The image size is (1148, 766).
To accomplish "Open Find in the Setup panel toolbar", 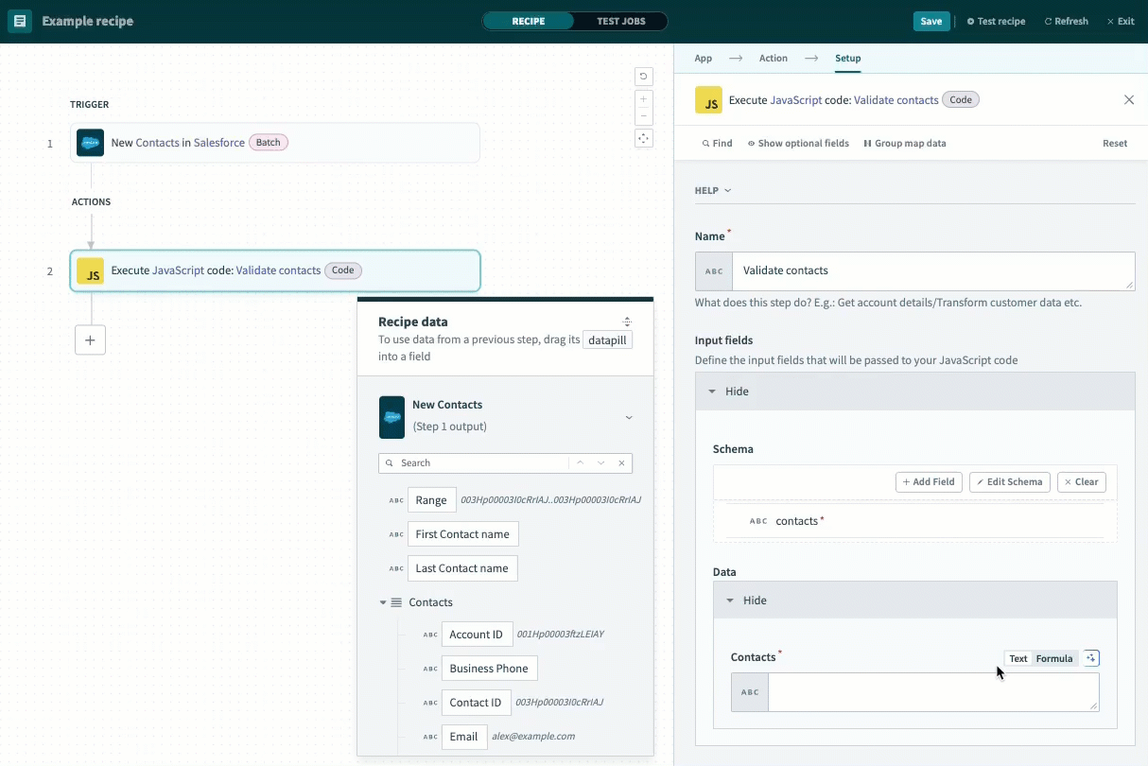I will 716,143.
